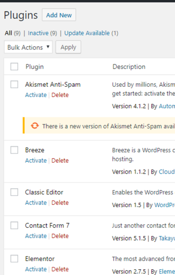The image size is (175, 275).
Task: Show All plugins filter
Action: point(8,33)
